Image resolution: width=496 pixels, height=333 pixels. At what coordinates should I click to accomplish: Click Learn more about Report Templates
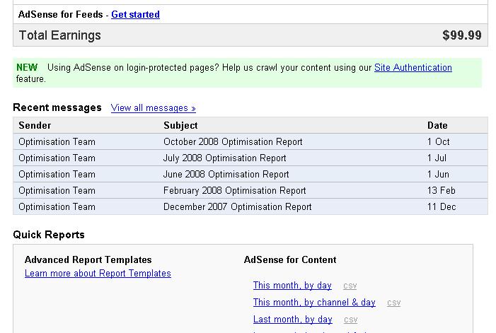(98, 274)
